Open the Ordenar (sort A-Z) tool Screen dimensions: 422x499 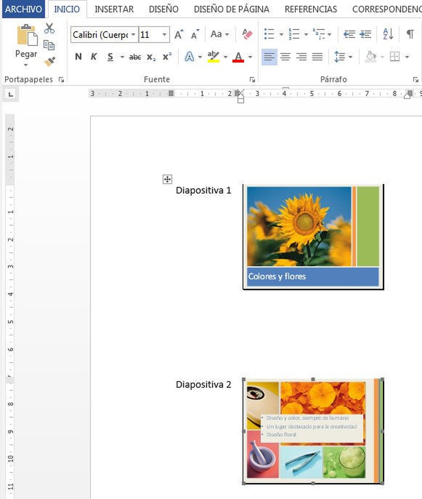pos(387,33)
